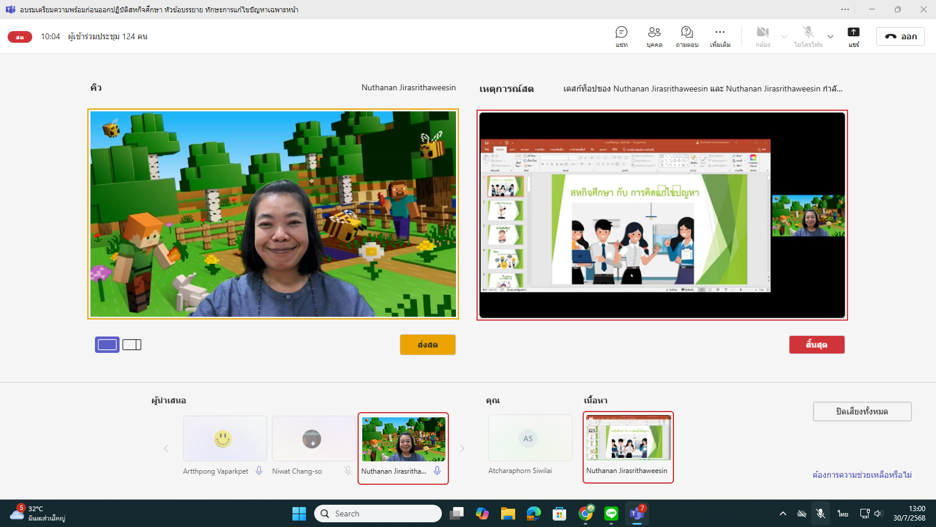This screenshot has width=936, height=527.
Task: Open the ต้องการความช่วยเหลือหรือไม่ help link
Action: point(862,475)
